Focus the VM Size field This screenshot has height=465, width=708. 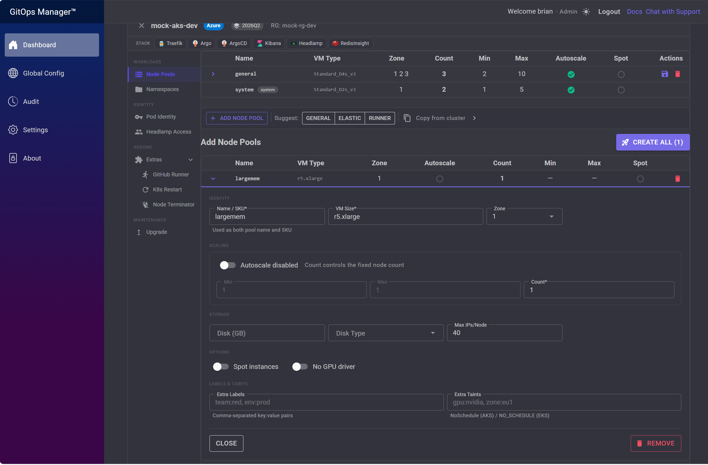click(x=405, y=217)
